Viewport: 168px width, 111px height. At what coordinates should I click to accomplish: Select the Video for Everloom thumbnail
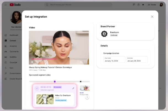pyautogui.click(x=45, y=99)
